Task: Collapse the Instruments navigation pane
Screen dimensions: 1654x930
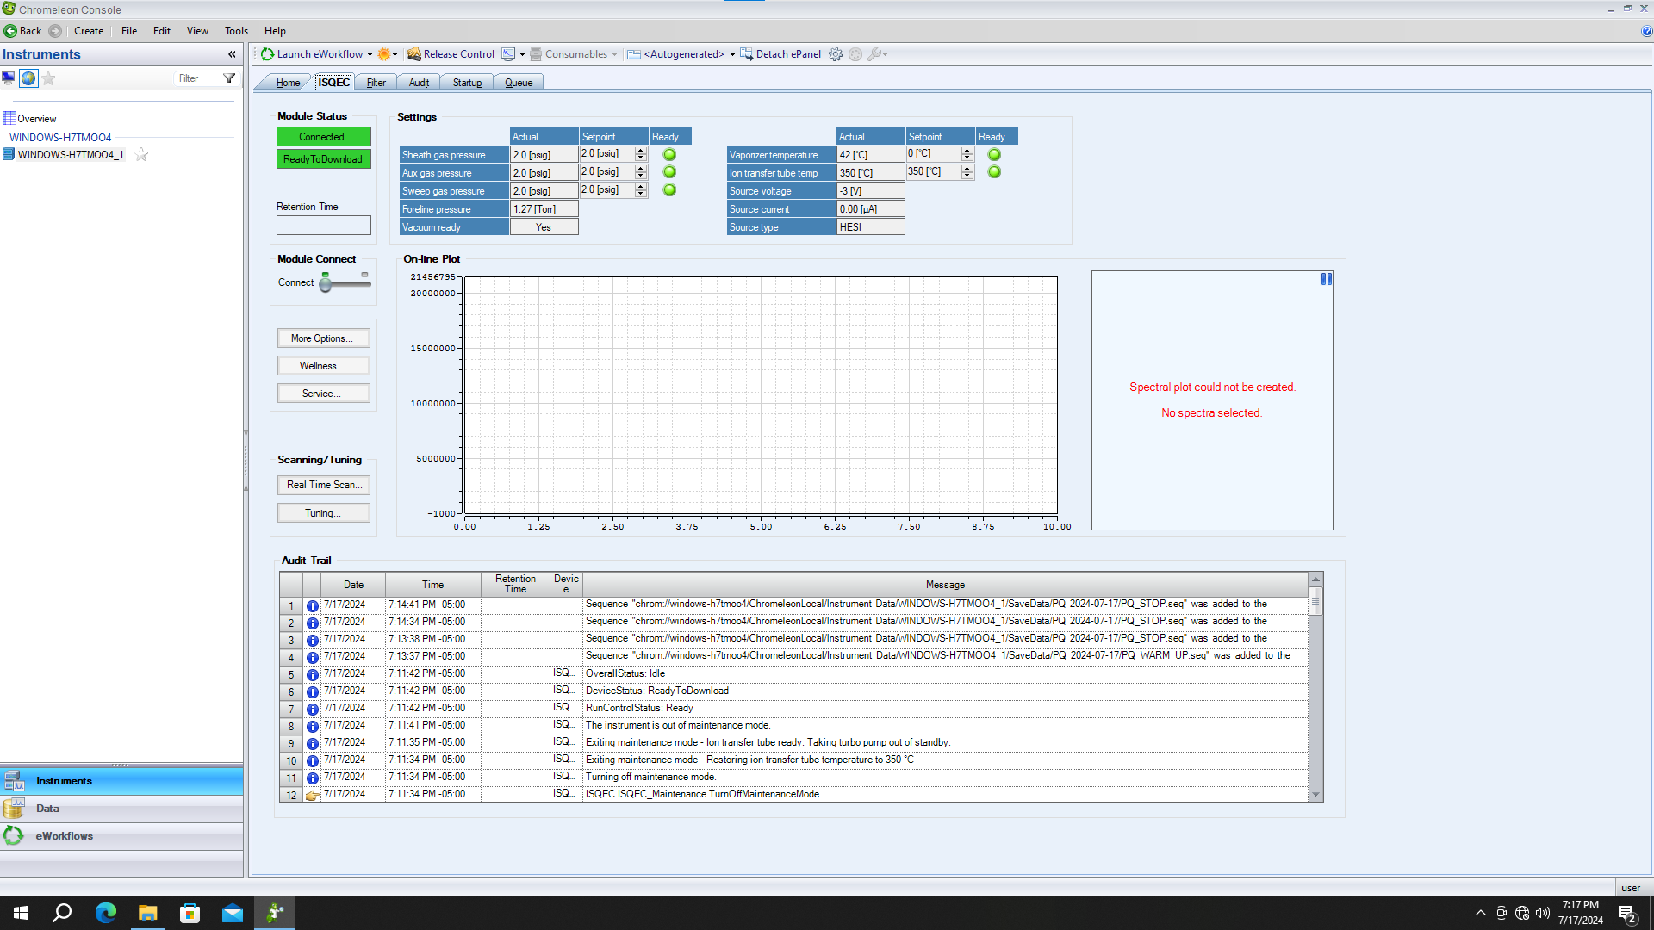Action: pyautogui.click(x=232, y=54)
